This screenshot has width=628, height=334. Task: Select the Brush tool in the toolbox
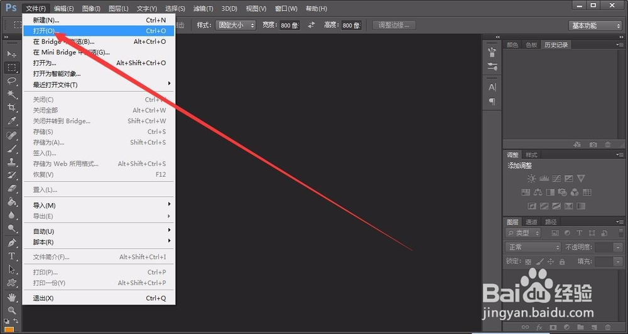11,149
